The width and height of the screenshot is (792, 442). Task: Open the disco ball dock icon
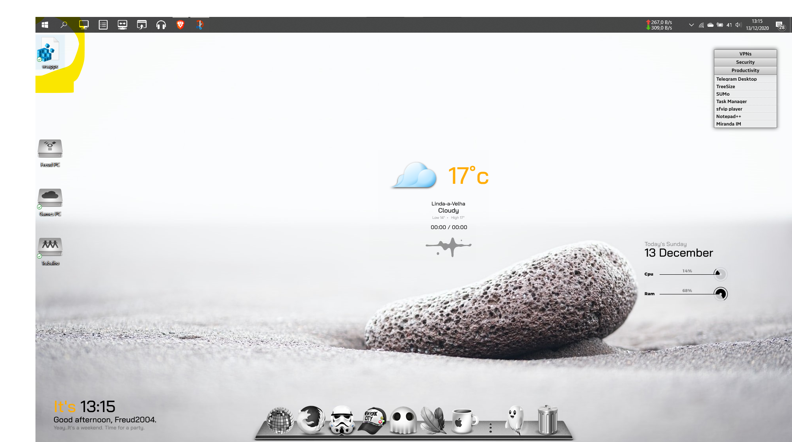coord(280,420)
